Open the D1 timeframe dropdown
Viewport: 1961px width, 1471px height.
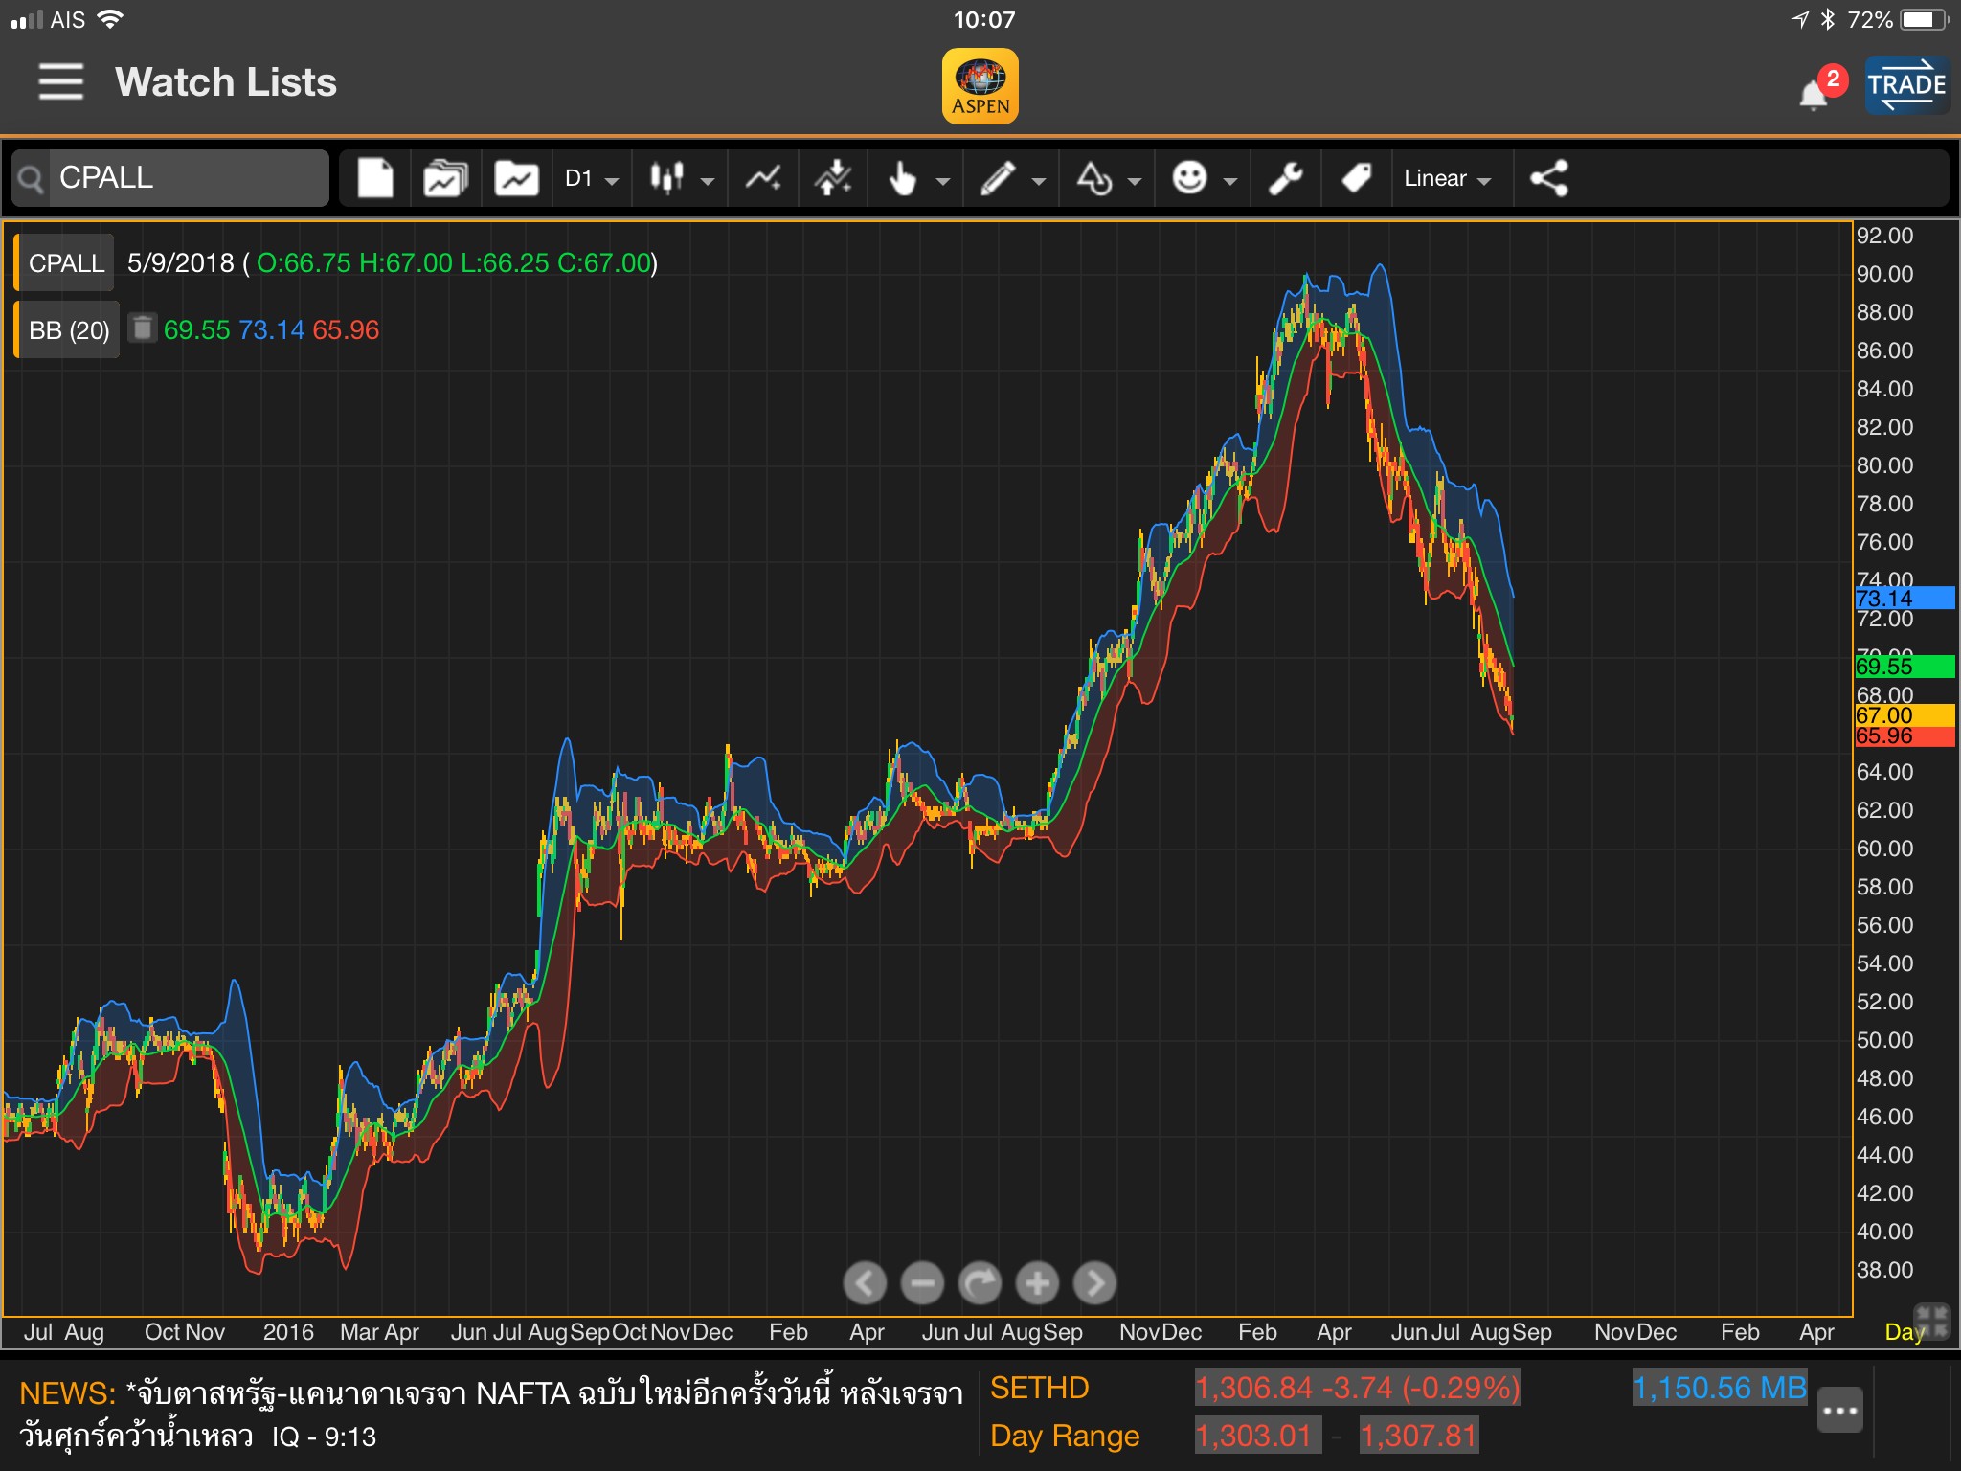tap(591, 178)
